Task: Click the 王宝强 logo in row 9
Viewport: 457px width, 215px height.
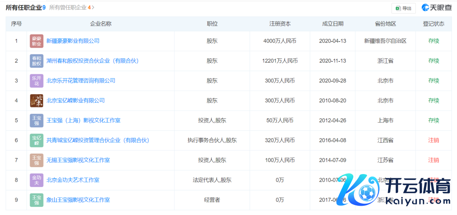Action: click(x=36, y=200)
